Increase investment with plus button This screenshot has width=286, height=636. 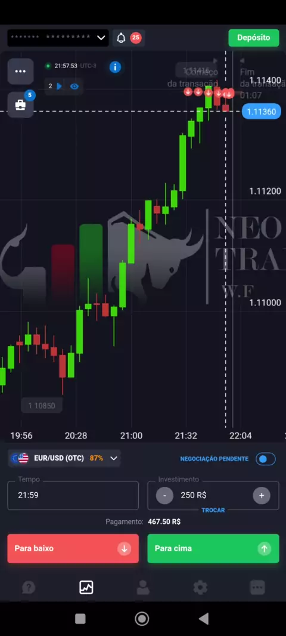(262, 495)
